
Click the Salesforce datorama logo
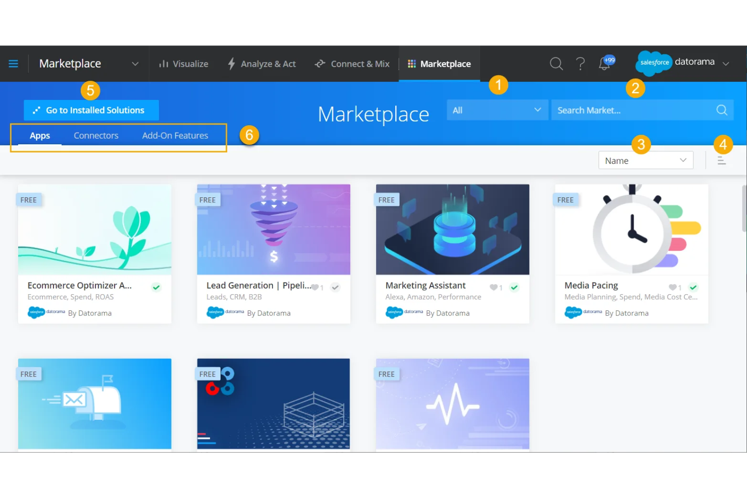[653, 63]
